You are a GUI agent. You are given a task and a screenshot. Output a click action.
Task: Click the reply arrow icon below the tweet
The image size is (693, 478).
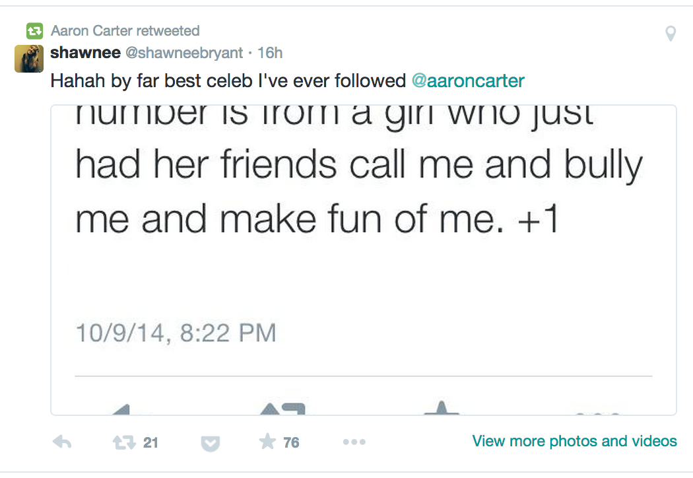point(61,442)
